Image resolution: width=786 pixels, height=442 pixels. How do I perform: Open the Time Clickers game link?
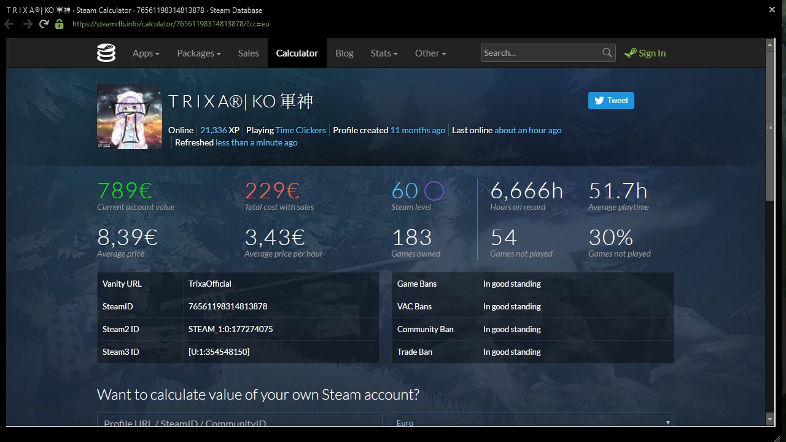pyautogui.click(x=300, y=130)
